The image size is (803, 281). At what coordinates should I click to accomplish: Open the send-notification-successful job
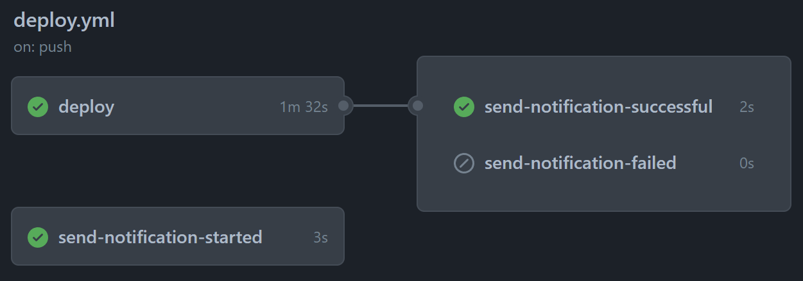598,106
